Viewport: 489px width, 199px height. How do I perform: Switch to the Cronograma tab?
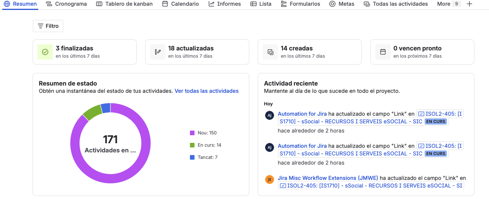[x=66, y=4]
